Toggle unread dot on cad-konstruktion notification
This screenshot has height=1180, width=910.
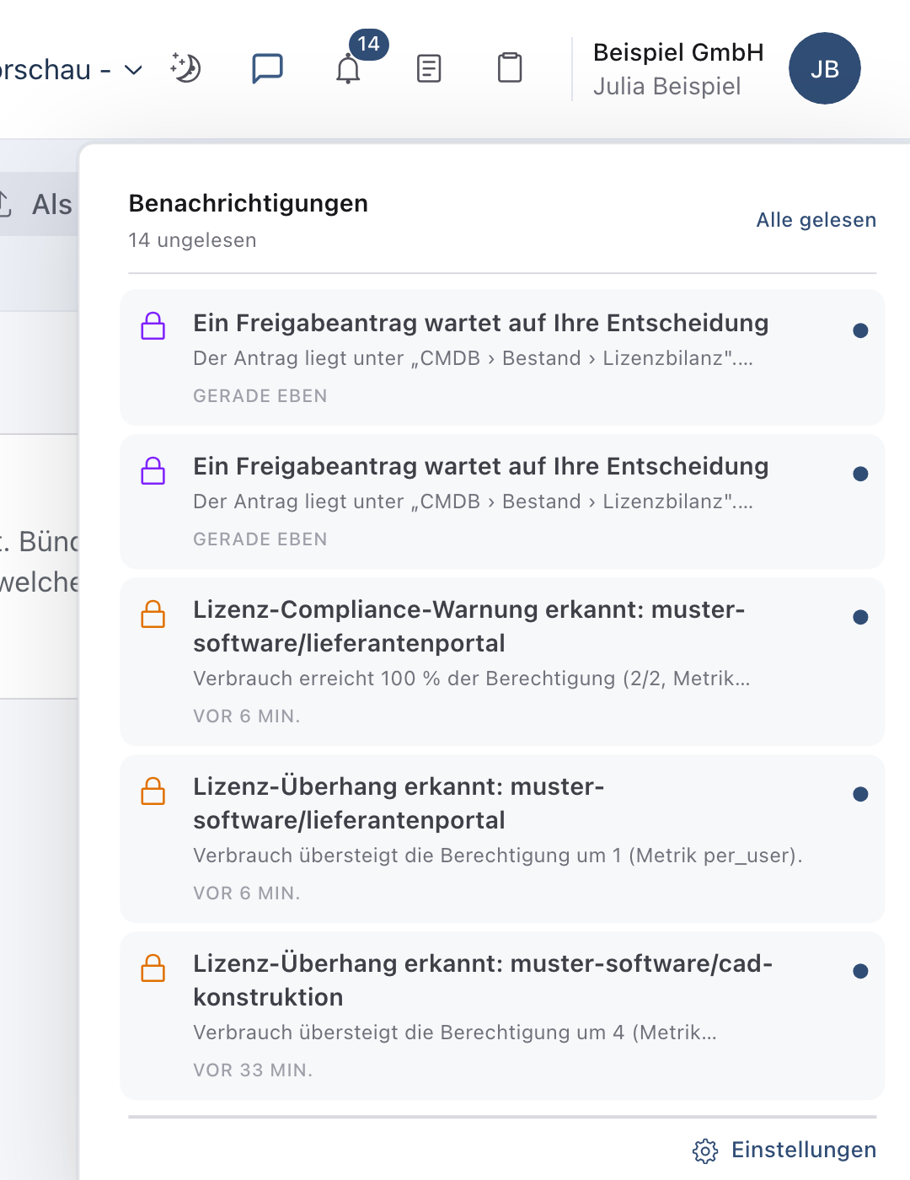point(860,971)
